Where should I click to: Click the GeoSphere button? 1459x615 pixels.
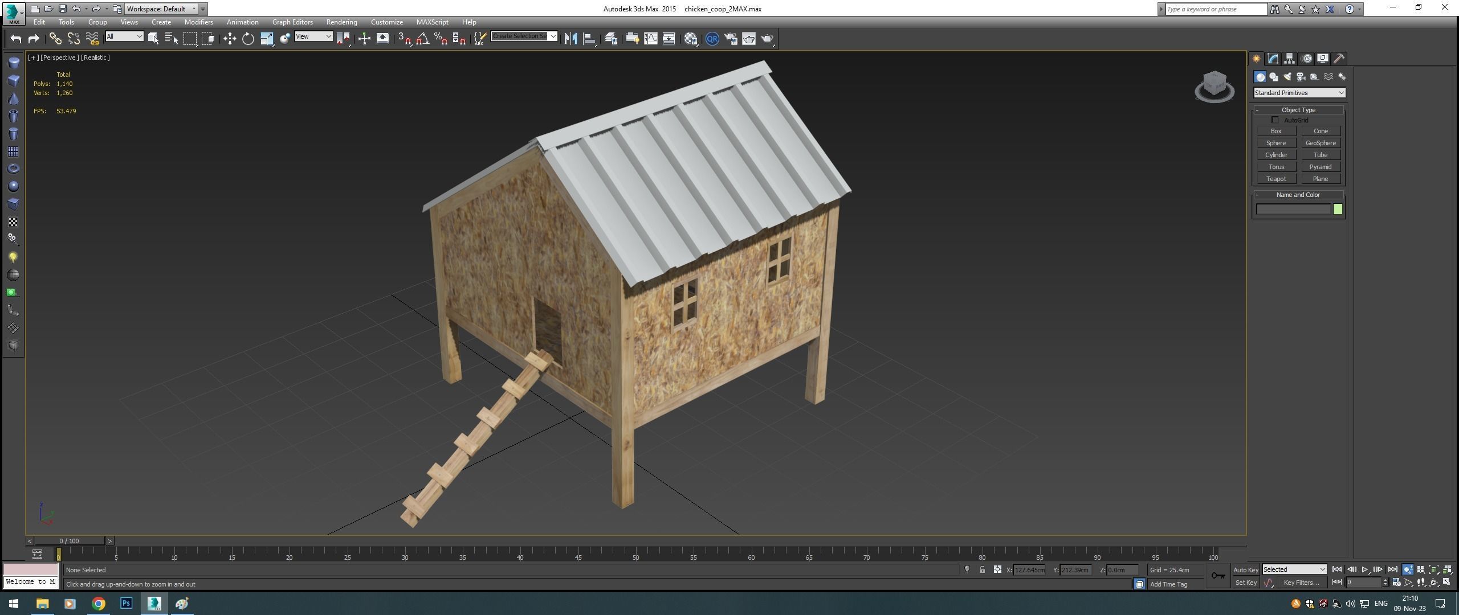click(1321, 143)
